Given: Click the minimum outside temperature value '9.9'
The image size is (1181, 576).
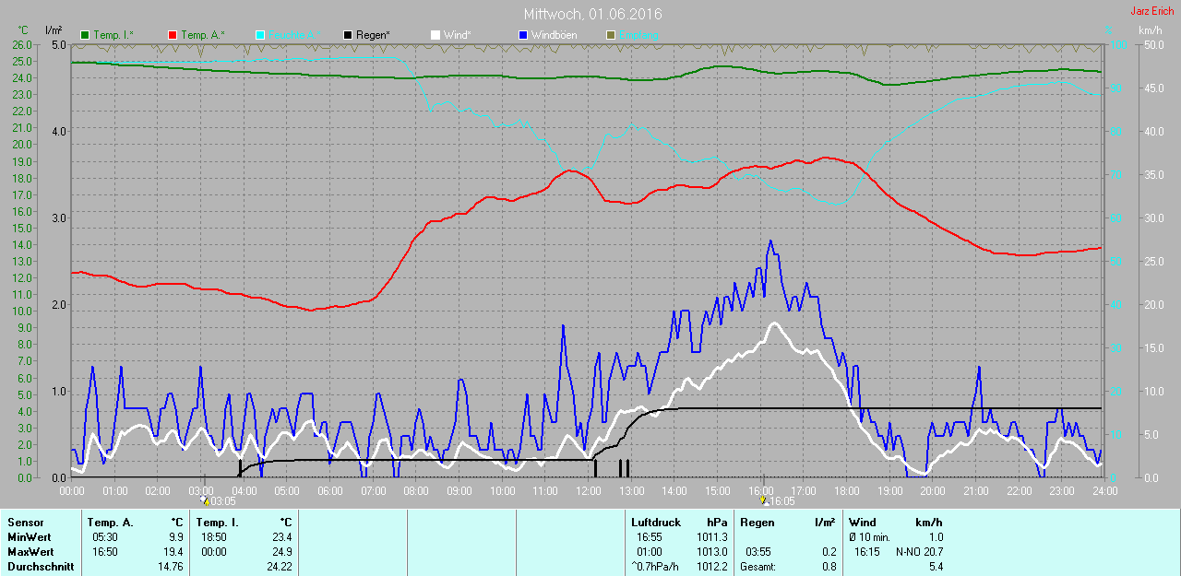Looking at the screenshot, I should tap(175, 537).
